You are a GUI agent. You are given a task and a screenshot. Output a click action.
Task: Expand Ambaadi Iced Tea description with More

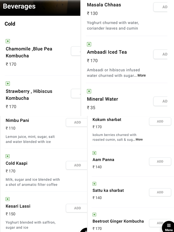pos(142,75)
